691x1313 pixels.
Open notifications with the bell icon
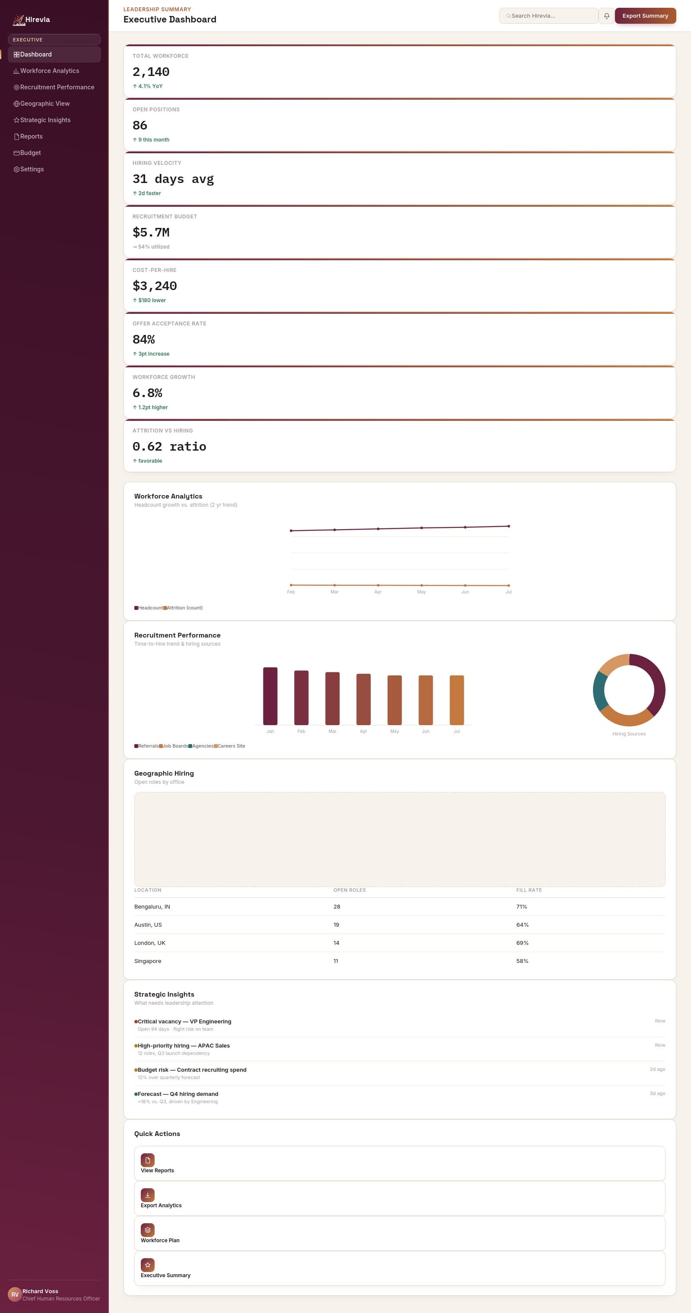point(606,16)
